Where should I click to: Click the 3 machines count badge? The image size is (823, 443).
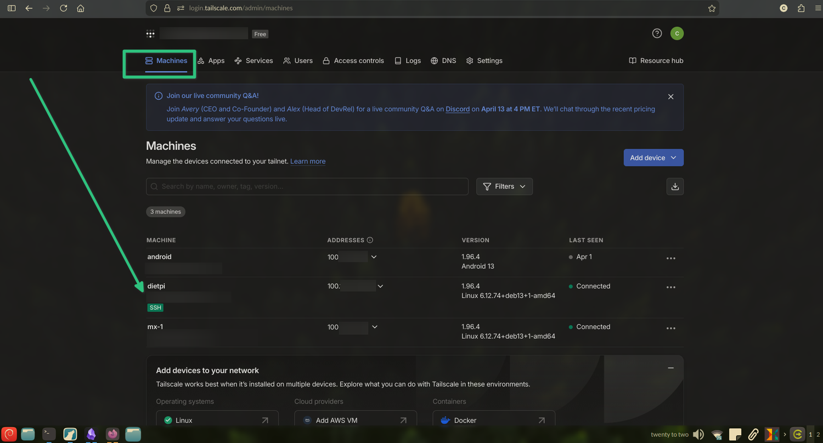[x=166, y=212]
